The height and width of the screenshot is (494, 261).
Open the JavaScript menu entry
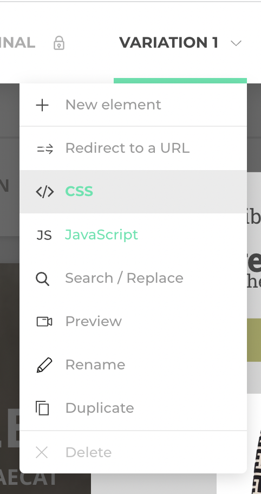(133, 235)
